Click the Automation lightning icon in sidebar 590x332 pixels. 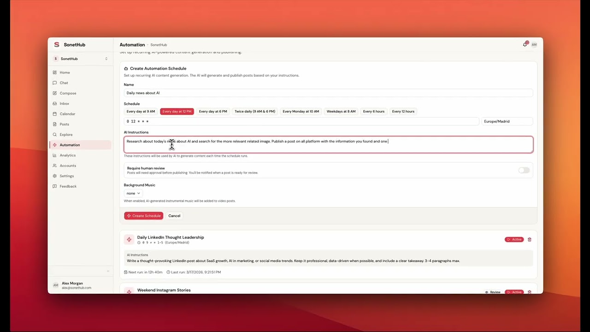coord(55,145)
